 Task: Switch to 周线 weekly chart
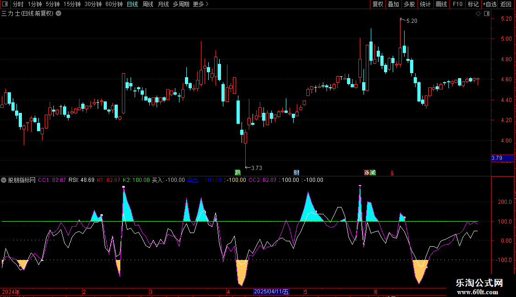[148, 4]
